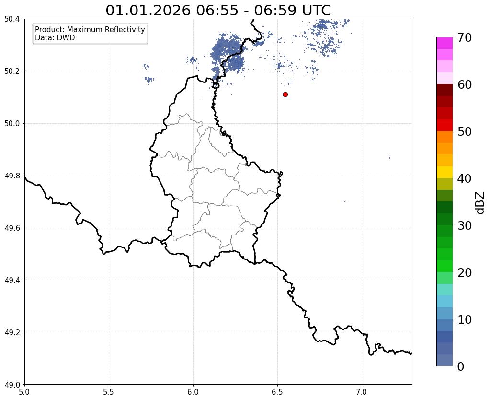Click the bright red 50 dBZ swatch
This screenshot has width=490, height=400.
pyautogui.click(x=444, y=125)
